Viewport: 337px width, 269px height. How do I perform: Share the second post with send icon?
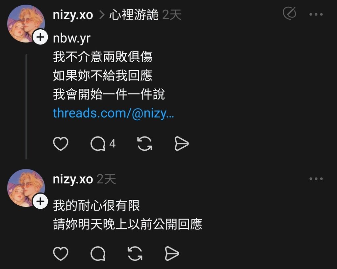click(x=172, y=254)
